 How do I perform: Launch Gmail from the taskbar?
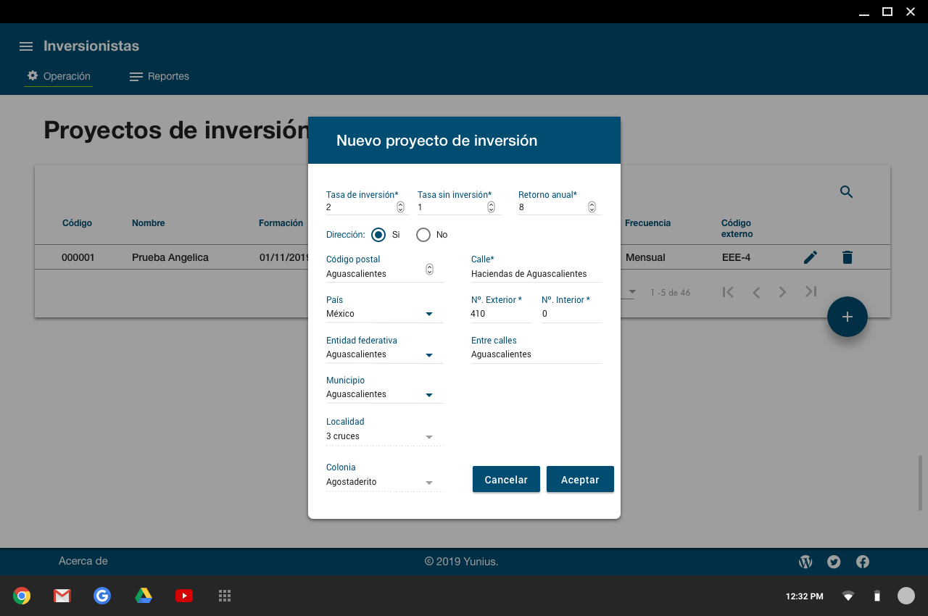click(x=62, y=596)
